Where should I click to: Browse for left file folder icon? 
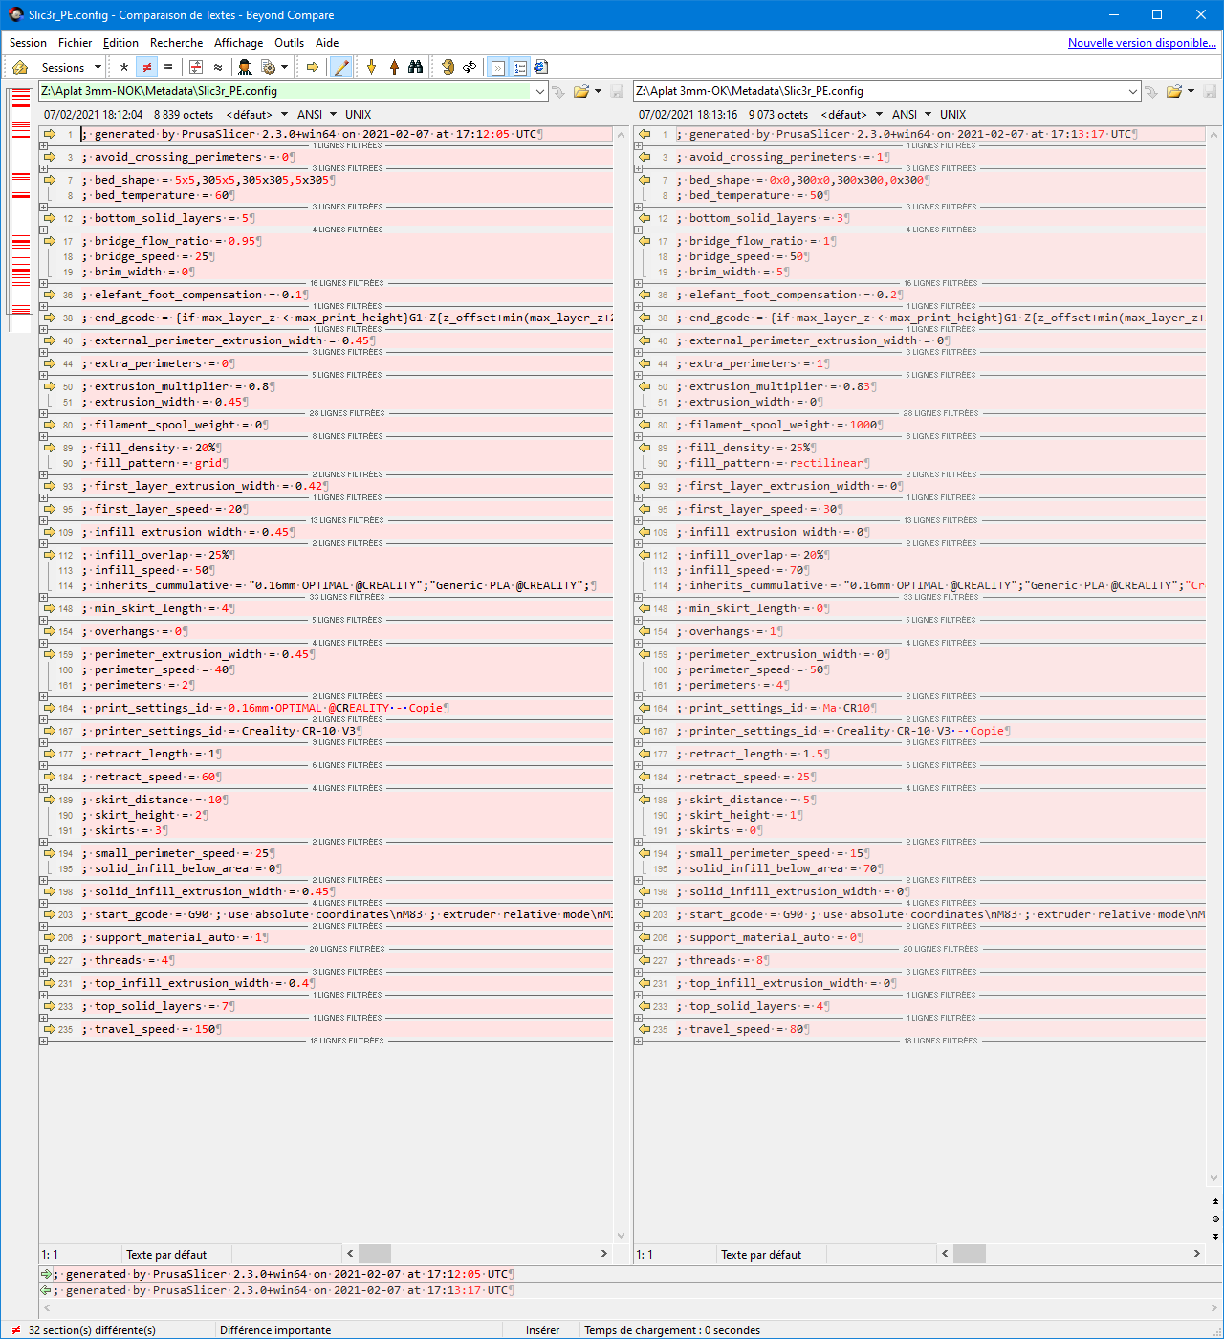[x=580, y=92]
